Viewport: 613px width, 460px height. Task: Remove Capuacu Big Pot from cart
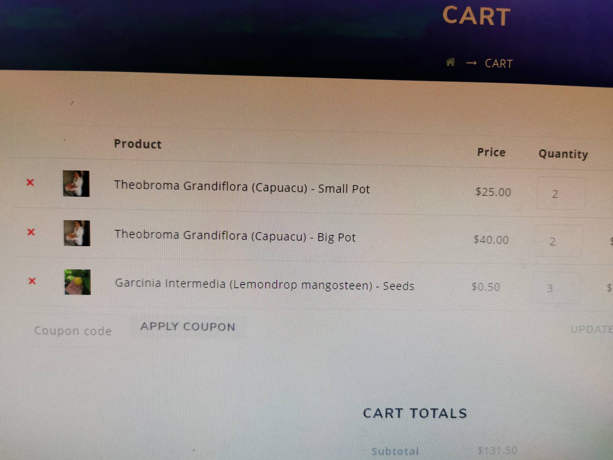(31, 232)
